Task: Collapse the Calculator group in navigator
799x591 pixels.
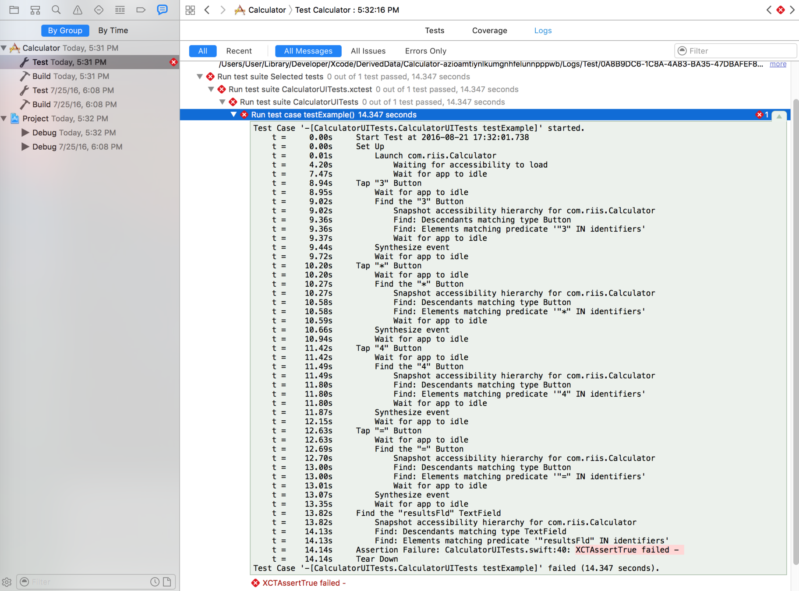Action: [4, 48]
